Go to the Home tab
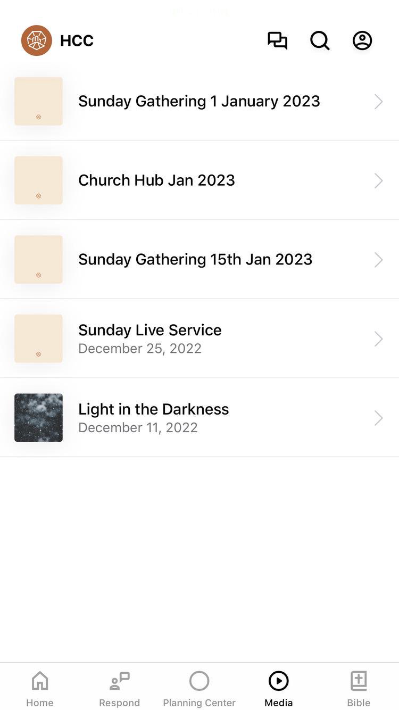Viewport: 399px width, 710px height. pos(40,689)
